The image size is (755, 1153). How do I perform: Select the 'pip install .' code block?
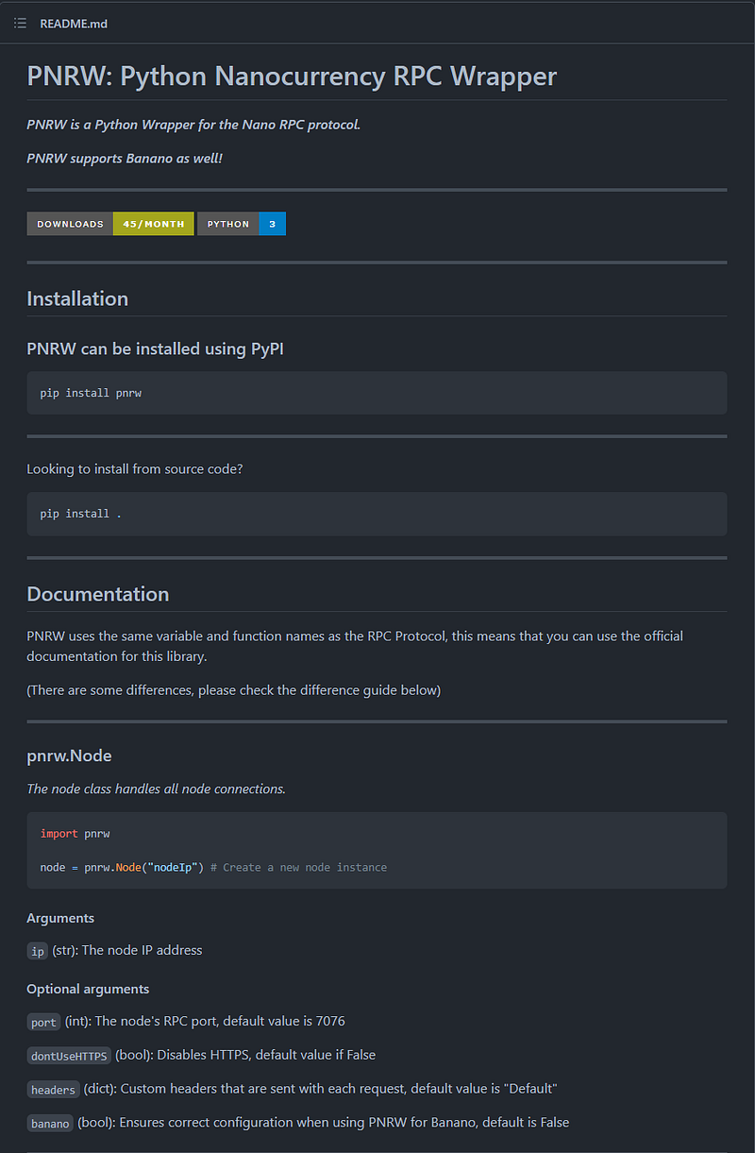tap(377, 514)
